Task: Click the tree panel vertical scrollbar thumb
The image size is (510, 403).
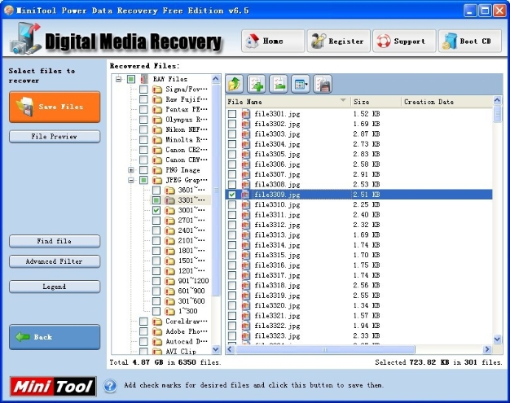Action: pos(216,190)
